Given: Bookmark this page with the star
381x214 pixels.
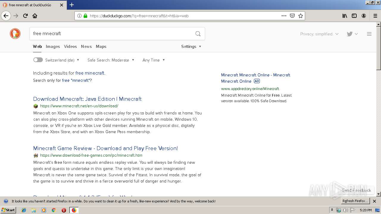Looking at the screenshot, I should click(x=301, y=16).
